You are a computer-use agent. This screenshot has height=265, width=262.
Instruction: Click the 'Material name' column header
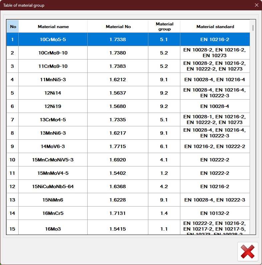[x=53, y=26]
